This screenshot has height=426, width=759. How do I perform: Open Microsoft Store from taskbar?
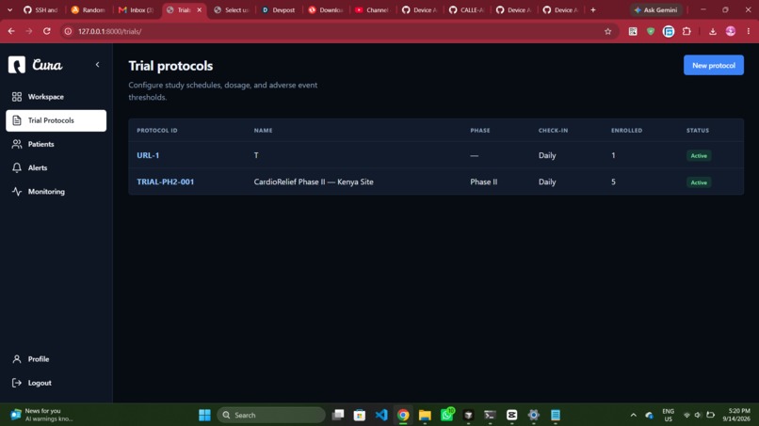(x=359, y=415)
